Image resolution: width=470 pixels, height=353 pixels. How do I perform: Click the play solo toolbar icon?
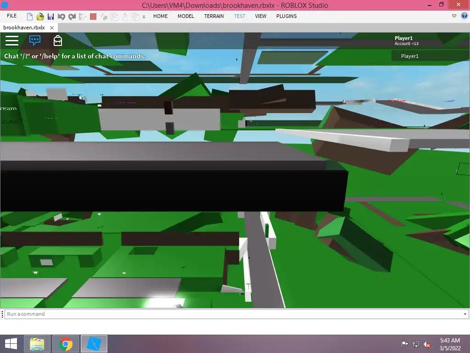[83, 16]
